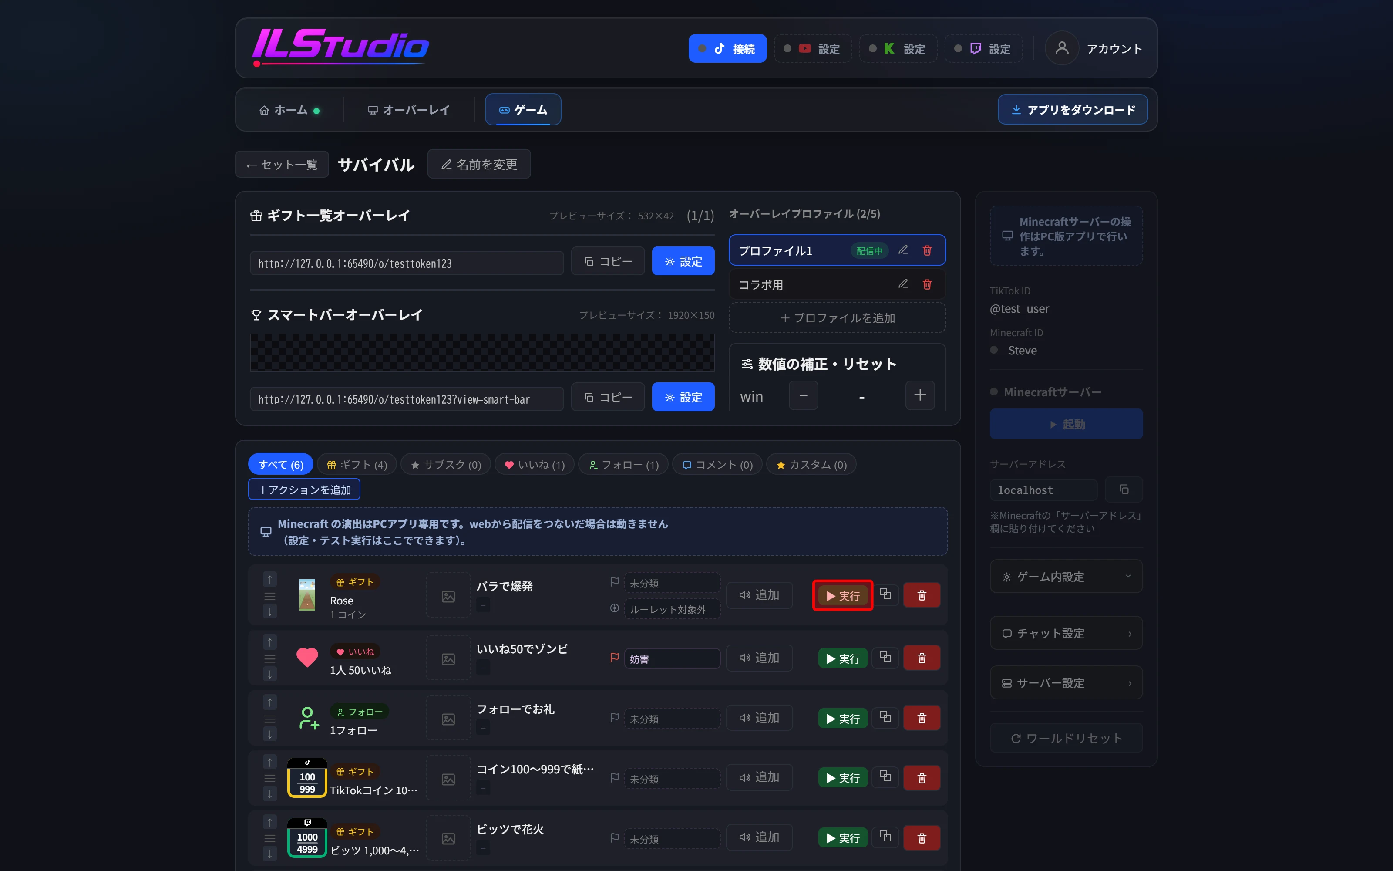Image resolution: width=1393 pixels, height=871 pixels.
Task: Filter actions by いいね (1)
Action: 534,464
